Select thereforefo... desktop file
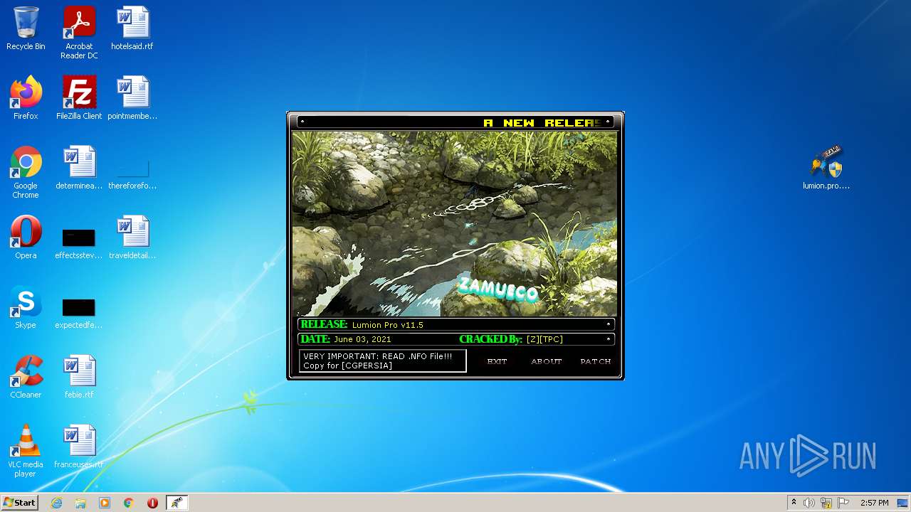This screenshot has width=911, height=512. click(x=132, y=175)
